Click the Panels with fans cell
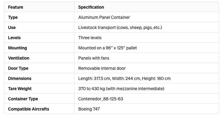 (x=94, y=58)
